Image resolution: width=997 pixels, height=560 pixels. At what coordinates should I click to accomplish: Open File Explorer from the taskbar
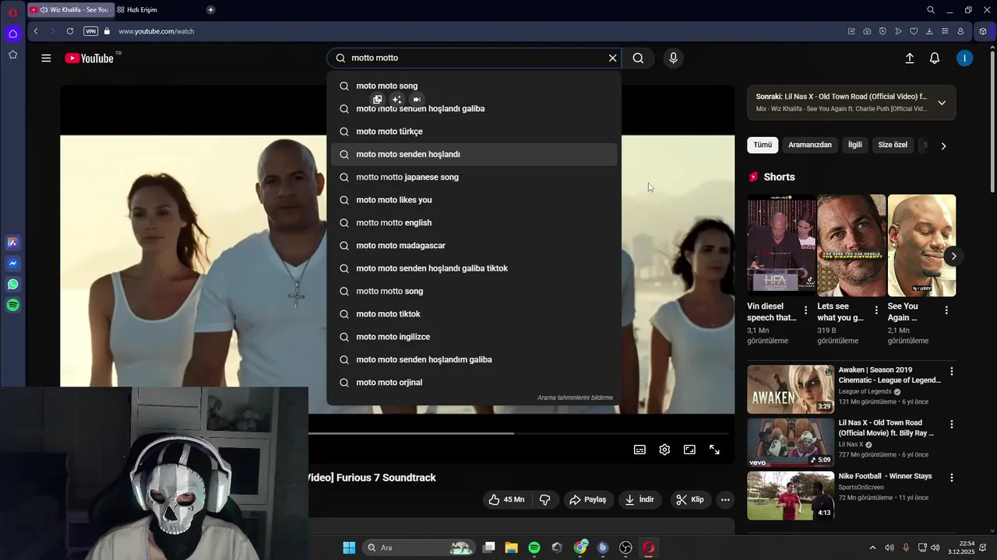point(511,548)
